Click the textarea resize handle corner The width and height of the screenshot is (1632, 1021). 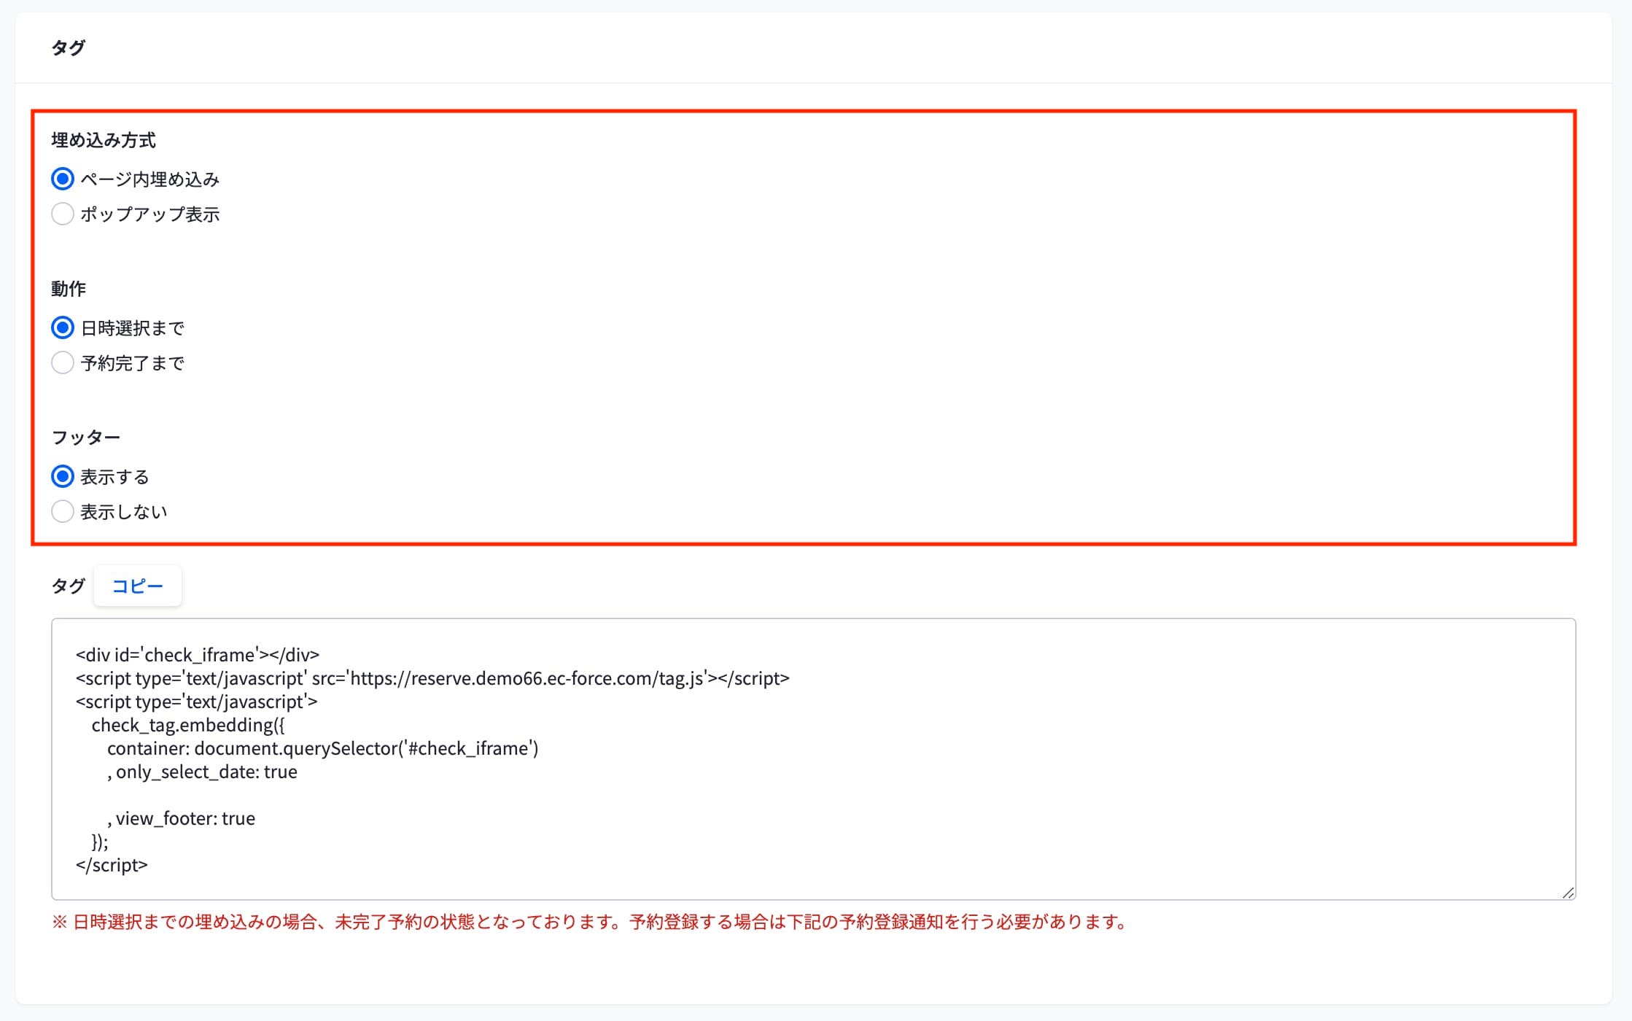pos(1568,893)
